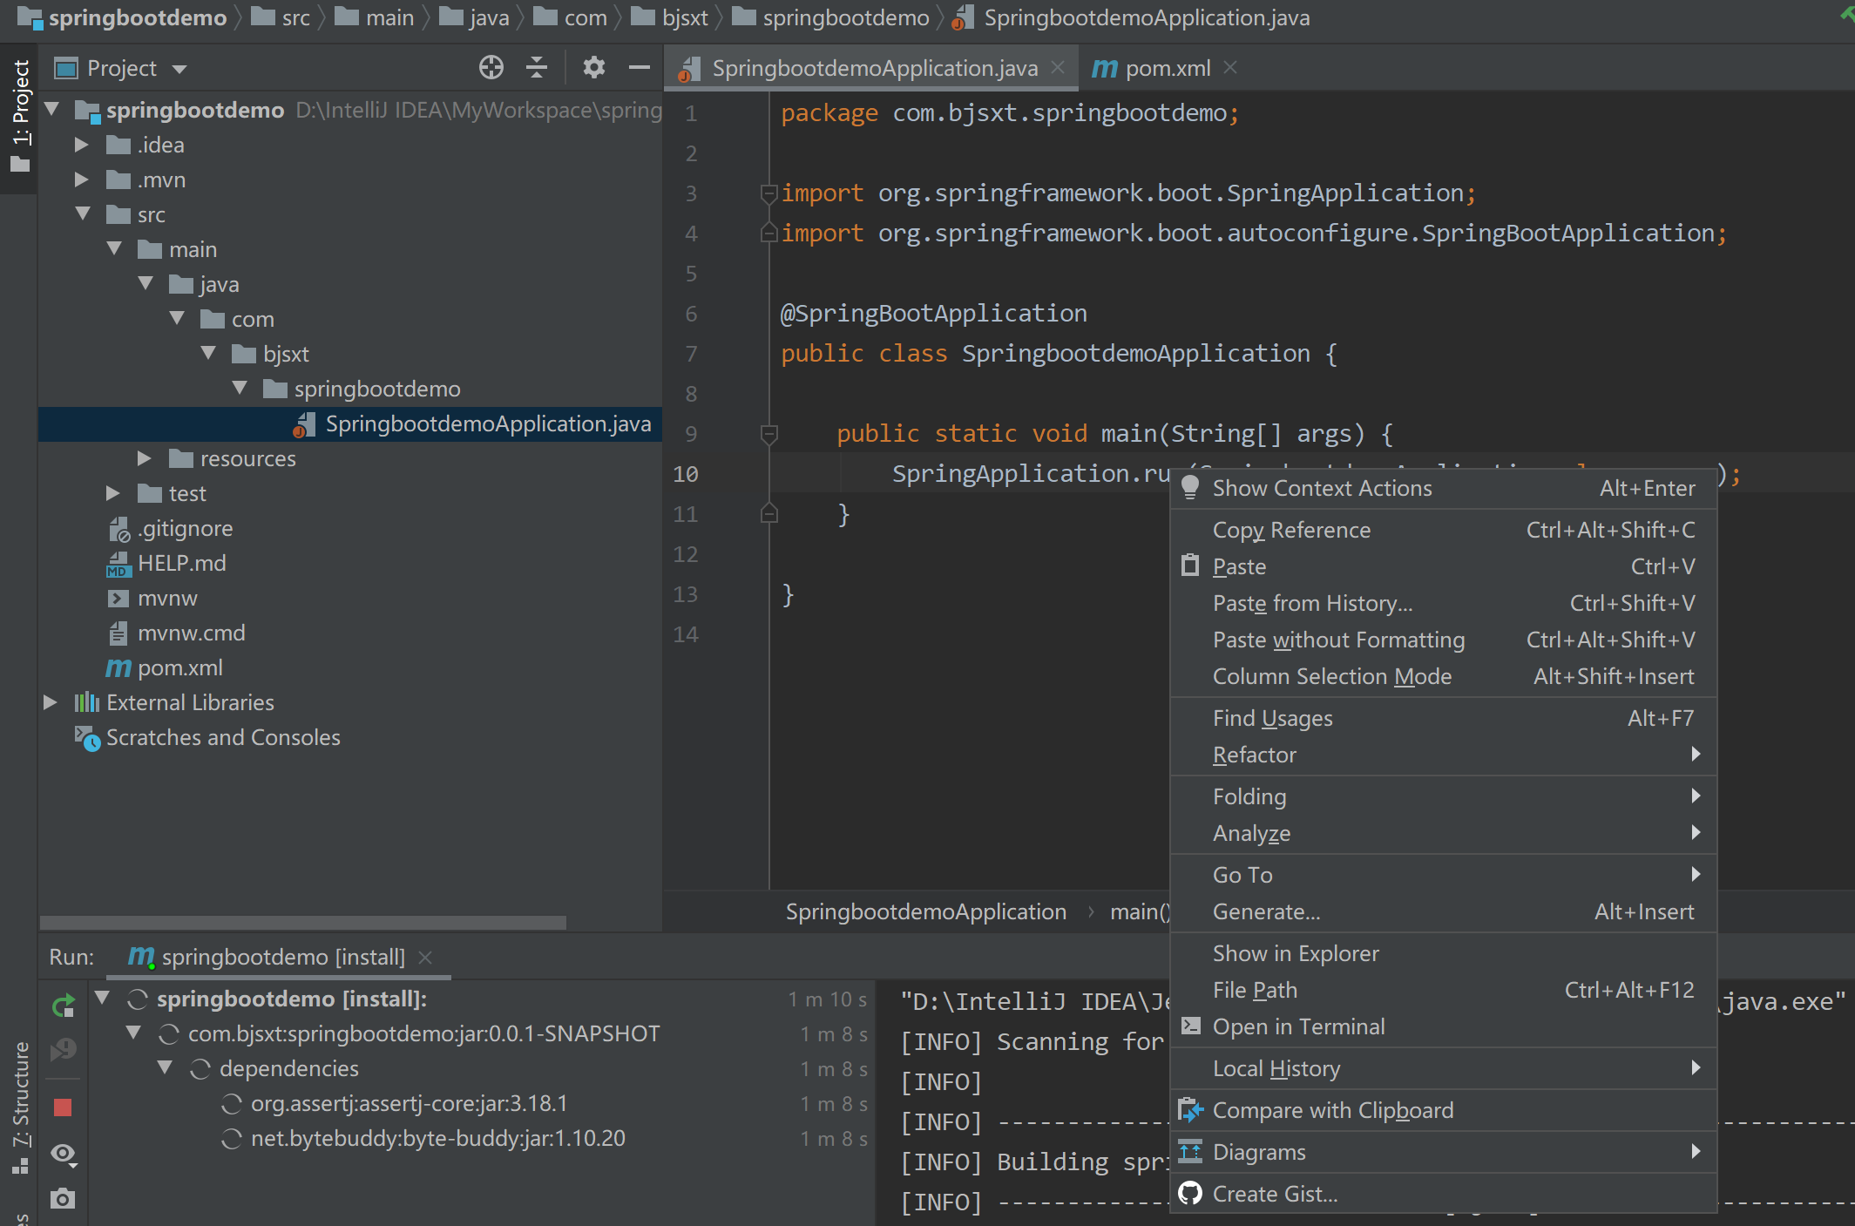
Task: Select mvnw.cmd file in tree
Action: (x=191, y=633)
